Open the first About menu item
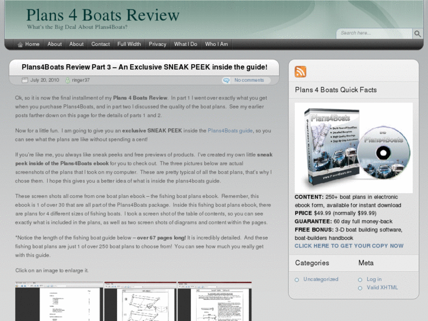 pos(55,44)
